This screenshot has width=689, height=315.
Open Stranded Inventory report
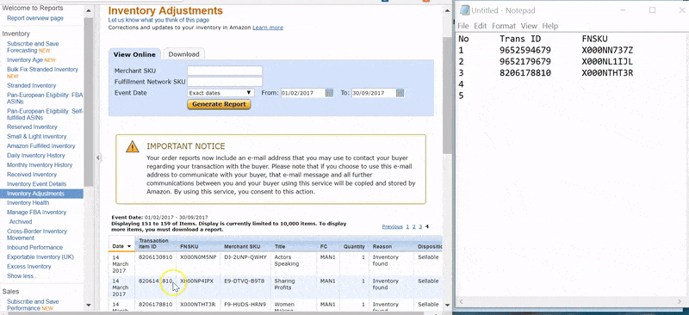[32, 86]
